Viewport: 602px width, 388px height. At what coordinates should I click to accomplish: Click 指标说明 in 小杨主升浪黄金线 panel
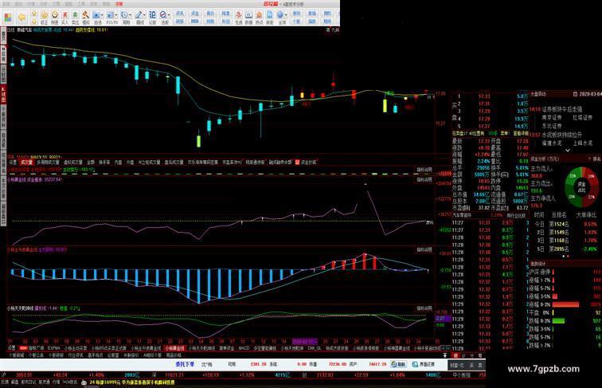424,249
